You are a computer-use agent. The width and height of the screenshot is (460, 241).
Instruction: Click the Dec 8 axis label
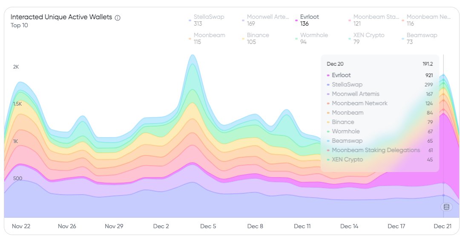click(x=255, y=227)
